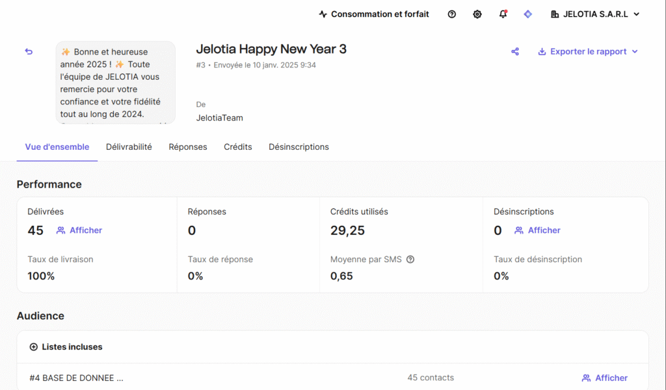Select the Vue d'ensemble tab
Screen dimensions: 666x390
(x=57, y=147)
